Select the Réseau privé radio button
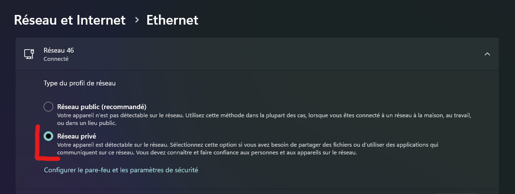The height and width of the screenshot is (194, 515). 48,136
